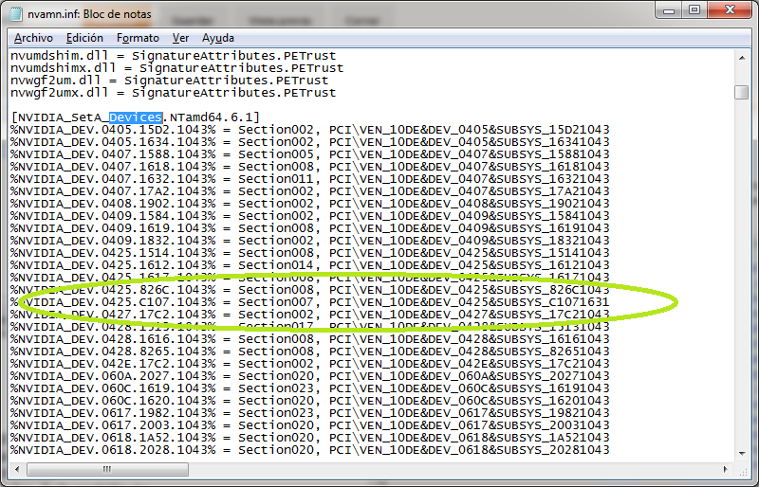
Task: Click the text SUBSYS_1A521043
Action: (553, 438)
